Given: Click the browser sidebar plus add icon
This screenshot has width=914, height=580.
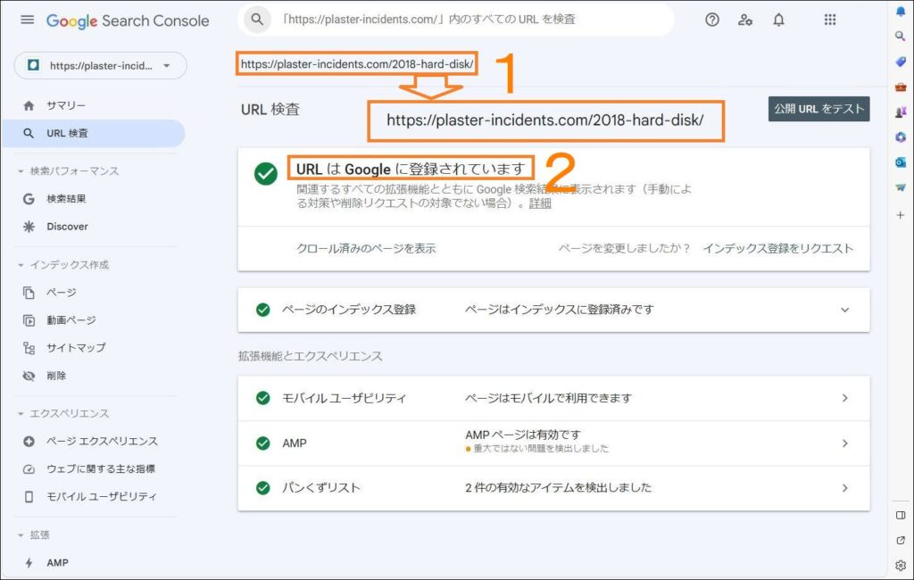Looking at the screenshot, I should point(901,215).
